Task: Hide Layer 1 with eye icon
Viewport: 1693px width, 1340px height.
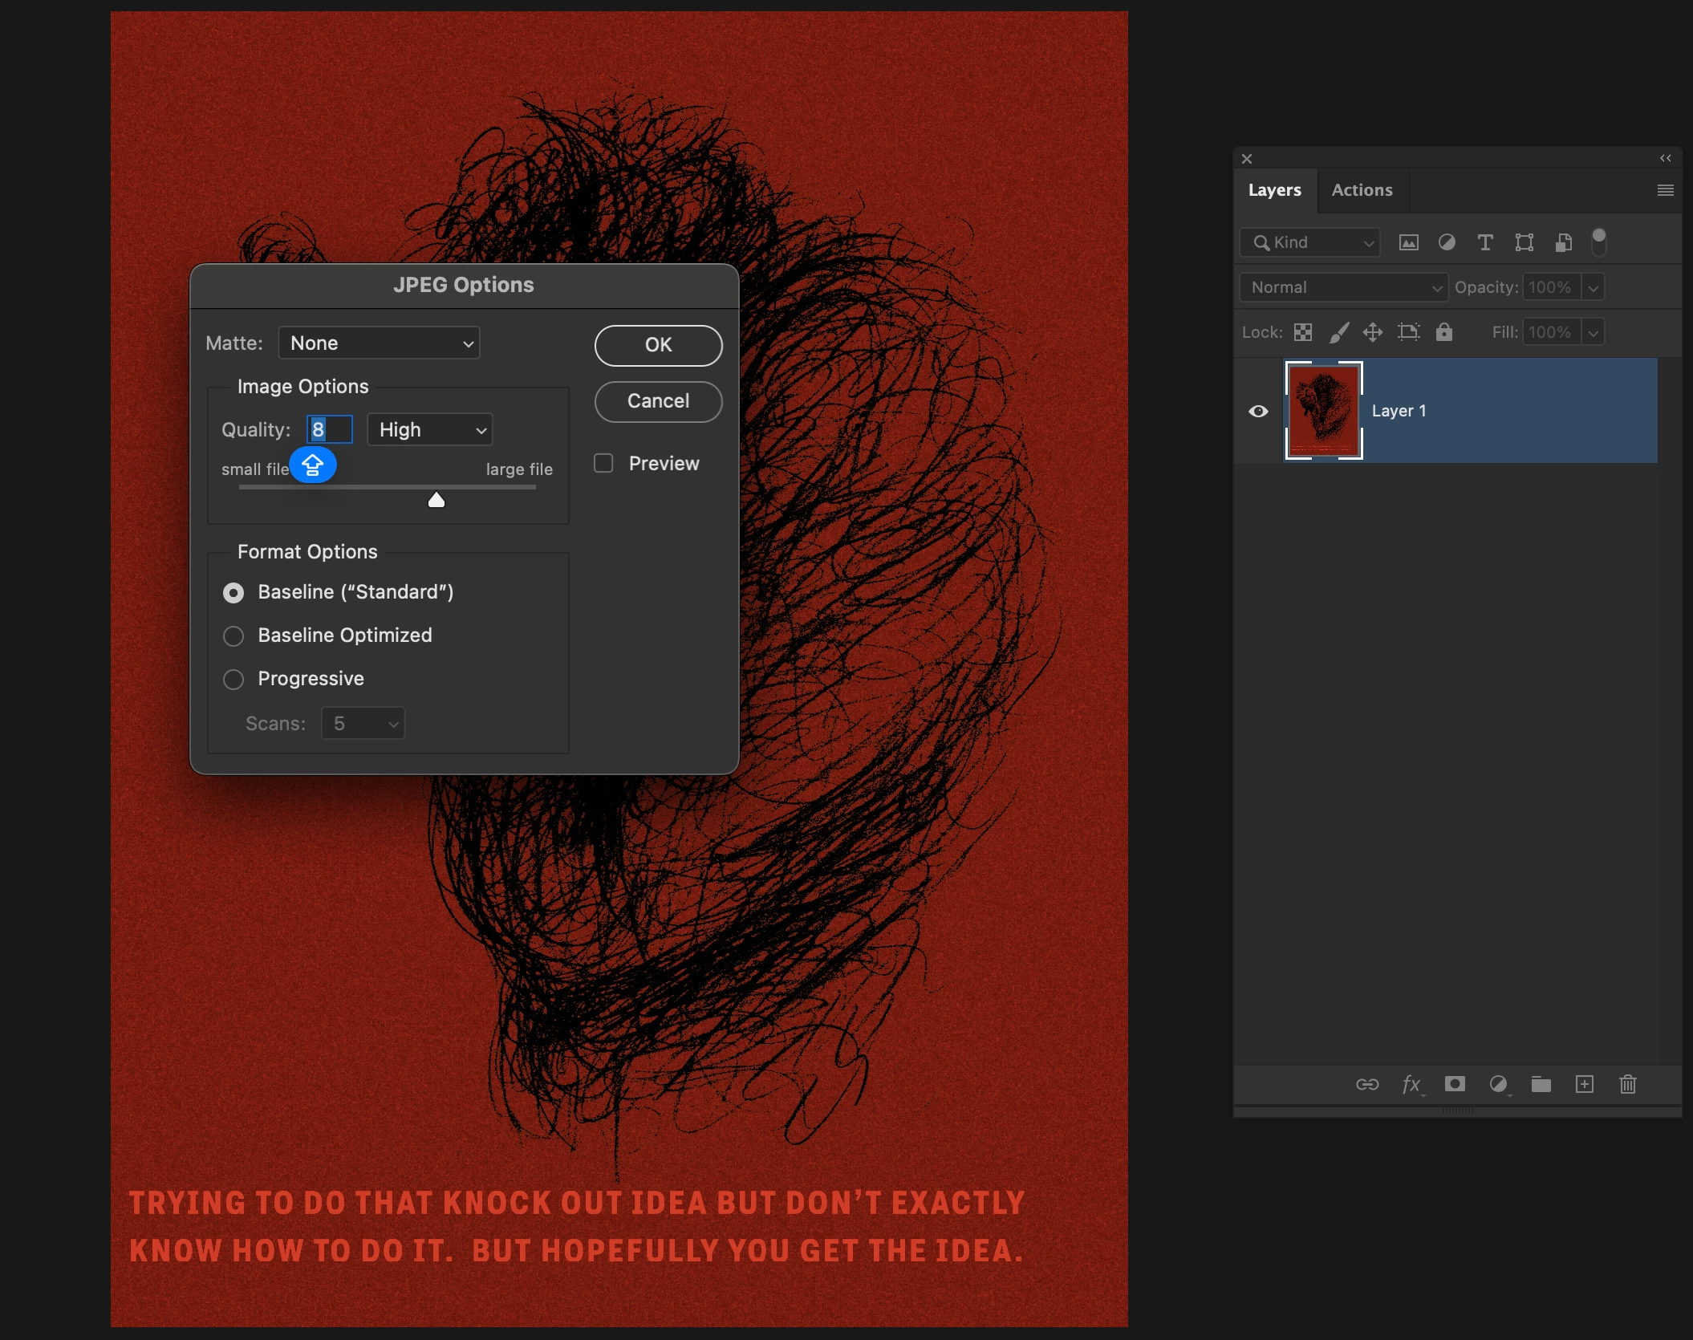Action: click(x=1258, y=411)
